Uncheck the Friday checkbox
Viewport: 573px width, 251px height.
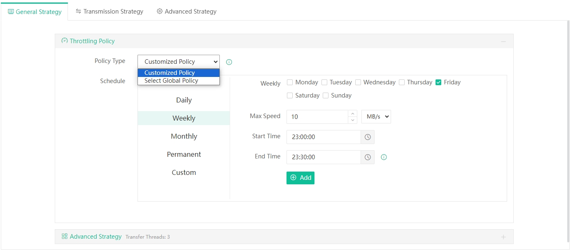pyautogui.click(x=438, y=82)
